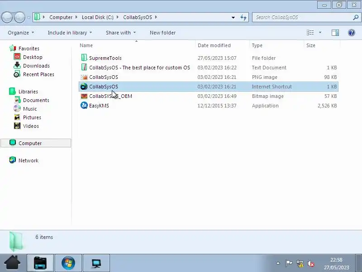
Task: Select the CollabSysOS Internet Shortcut icon
Action: (x=84, y=87)
